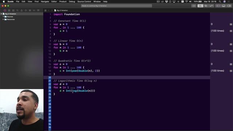Click 'var d = 0' on line 22
The height and width of the screenshot is (131, 233).
pos(60,84)
